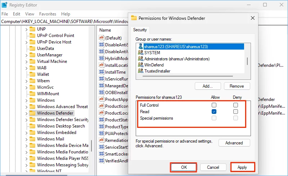Click the Windows Defender folder icon in tree

pyautogui.click(x=32, y=113)
